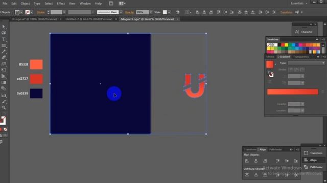This screenshot has height=183, width=327.
Task: Select the Type tool
Action: 4,39
